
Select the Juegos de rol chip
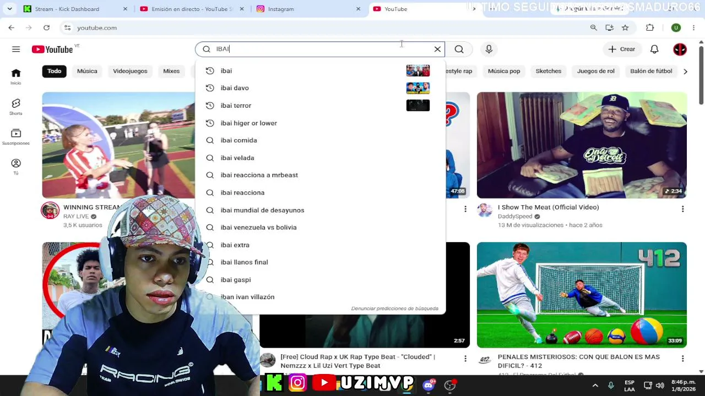(x=596, y=71)
